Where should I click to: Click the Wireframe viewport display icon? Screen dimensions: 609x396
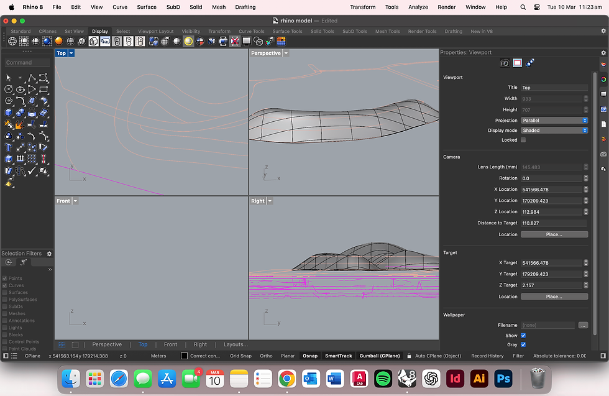(12, 41)
